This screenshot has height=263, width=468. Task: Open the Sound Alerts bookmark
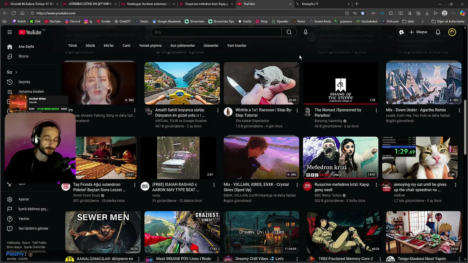[320, 21]
